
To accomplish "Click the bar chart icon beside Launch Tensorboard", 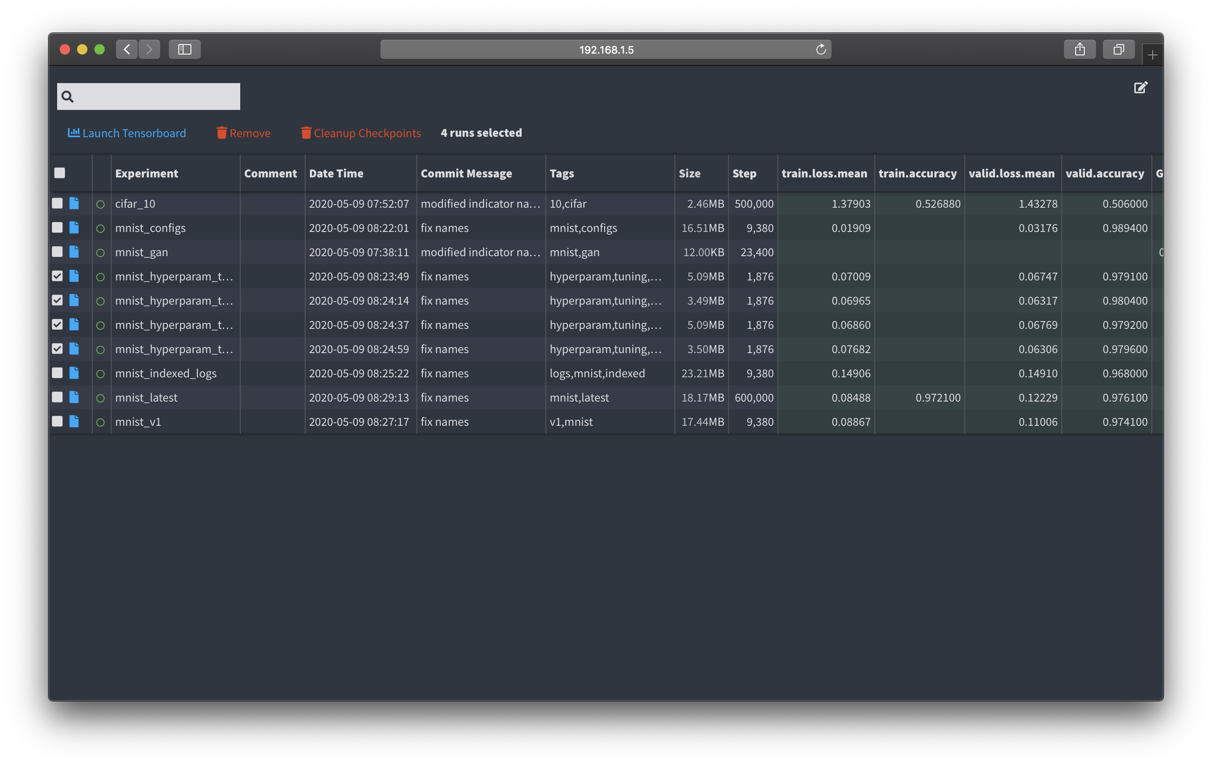I will click(74, 132).
